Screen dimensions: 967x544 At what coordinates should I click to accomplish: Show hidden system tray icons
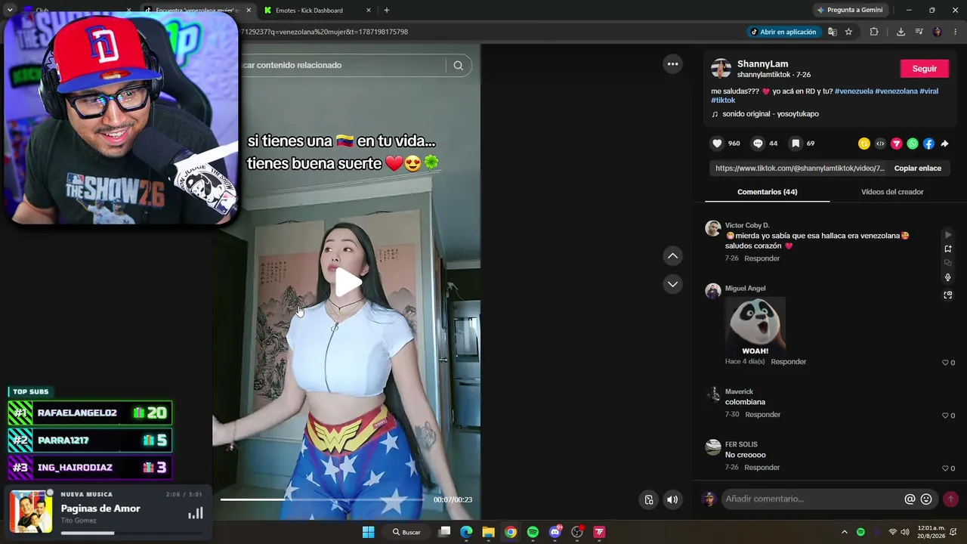(844, 532)
